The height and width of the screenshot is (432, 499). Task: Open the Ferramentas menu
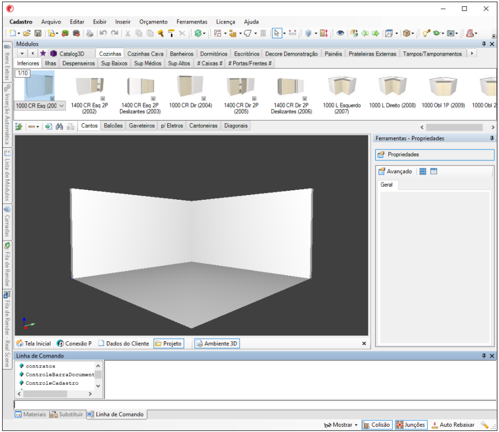pos(192,21)
